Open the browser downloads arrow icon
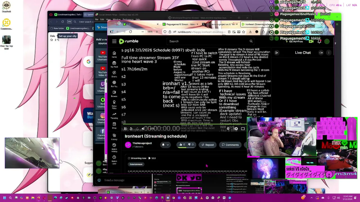Screen dimensions: 360x202 point(250,32)
